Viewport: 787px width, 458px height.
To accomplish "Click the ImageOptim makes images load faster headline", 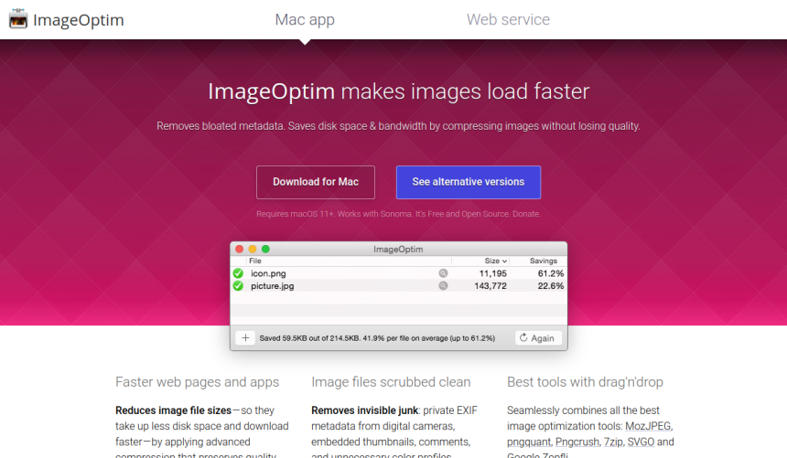I will 398,91.
